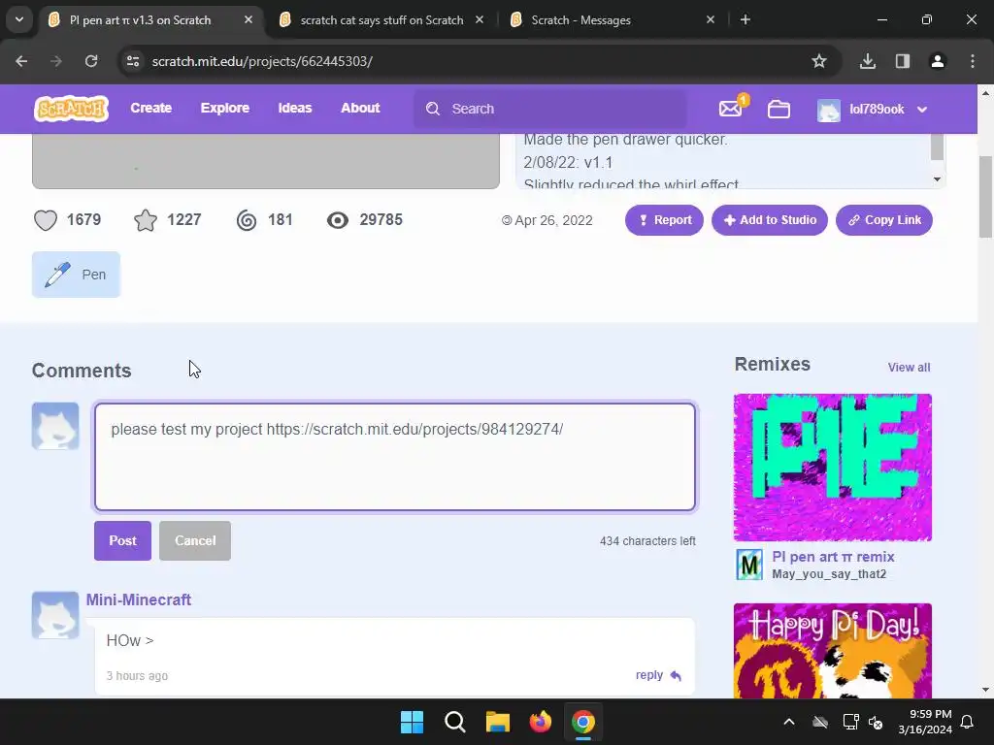Launch Firefox from taskbar
The image size is (994, 745).
(x=541, y=722)
